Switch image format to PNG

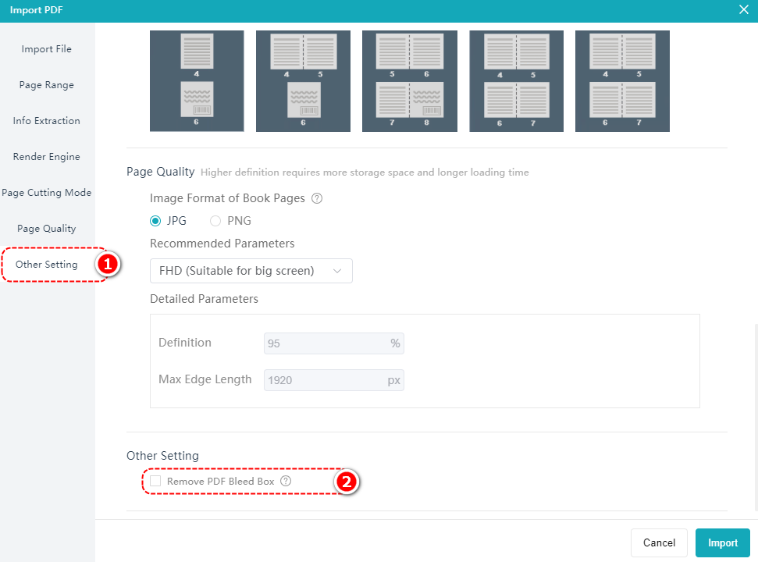point(215,221)
